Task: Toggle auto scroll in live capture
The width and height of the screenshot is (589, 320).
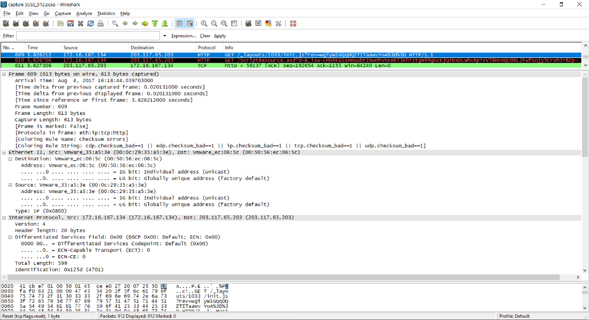Action: [x=189, y=24]
